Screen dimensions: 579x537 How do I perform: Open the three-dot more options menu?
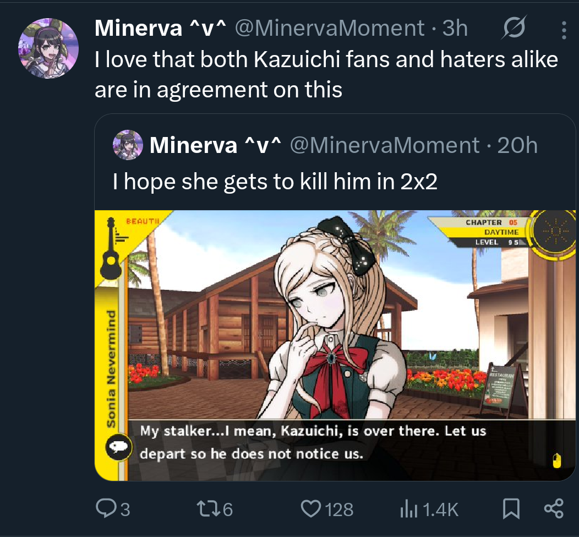(564, 30)
